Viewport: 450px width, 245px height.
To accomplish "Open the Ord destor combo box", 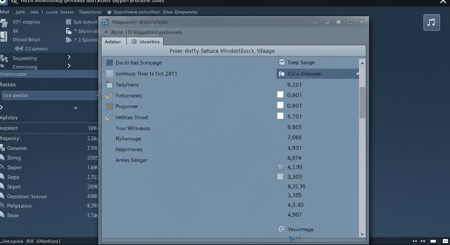I will [49, 95].
